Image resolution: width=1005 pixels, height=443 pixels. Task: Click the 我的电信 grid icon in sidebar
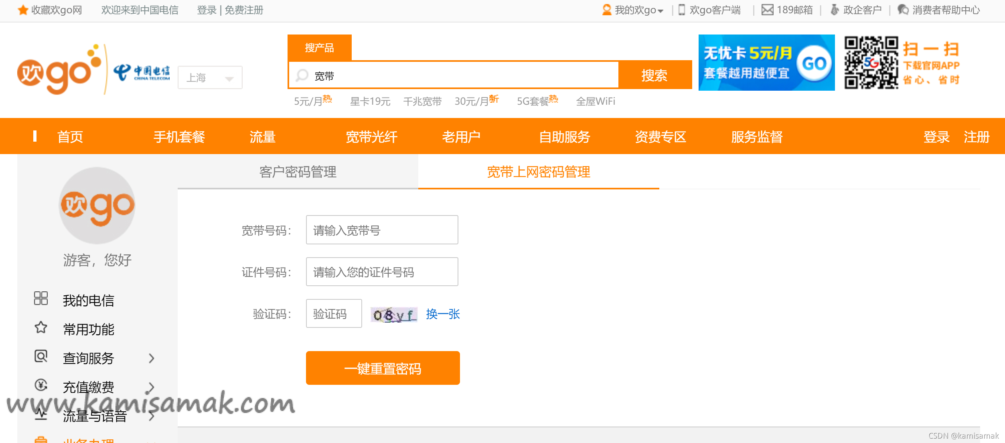point(41,299)
